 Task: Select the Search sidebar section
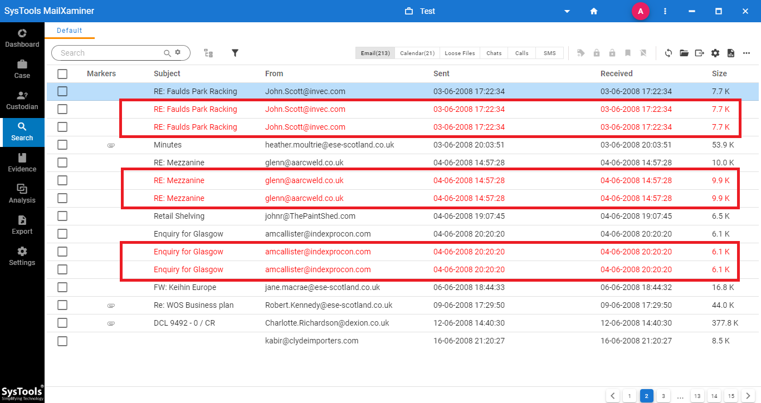(22, 132)
